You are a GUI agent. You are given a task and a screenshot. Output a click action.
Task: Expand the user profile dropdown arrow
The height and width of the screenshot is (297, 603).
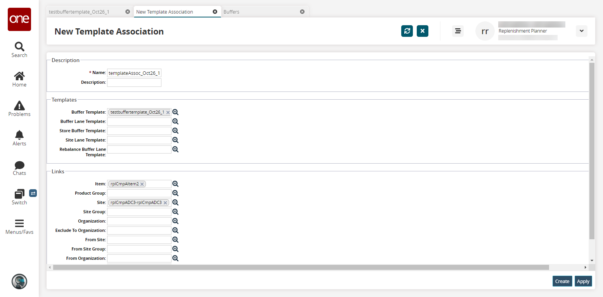(581, 31)
